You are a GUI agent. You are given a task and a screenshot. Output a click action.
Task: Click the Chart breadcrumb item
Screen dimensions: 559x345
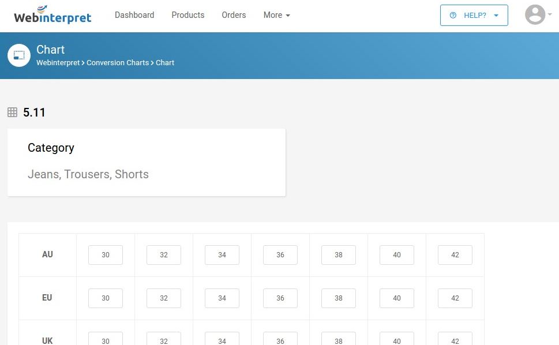pos(165,63)
